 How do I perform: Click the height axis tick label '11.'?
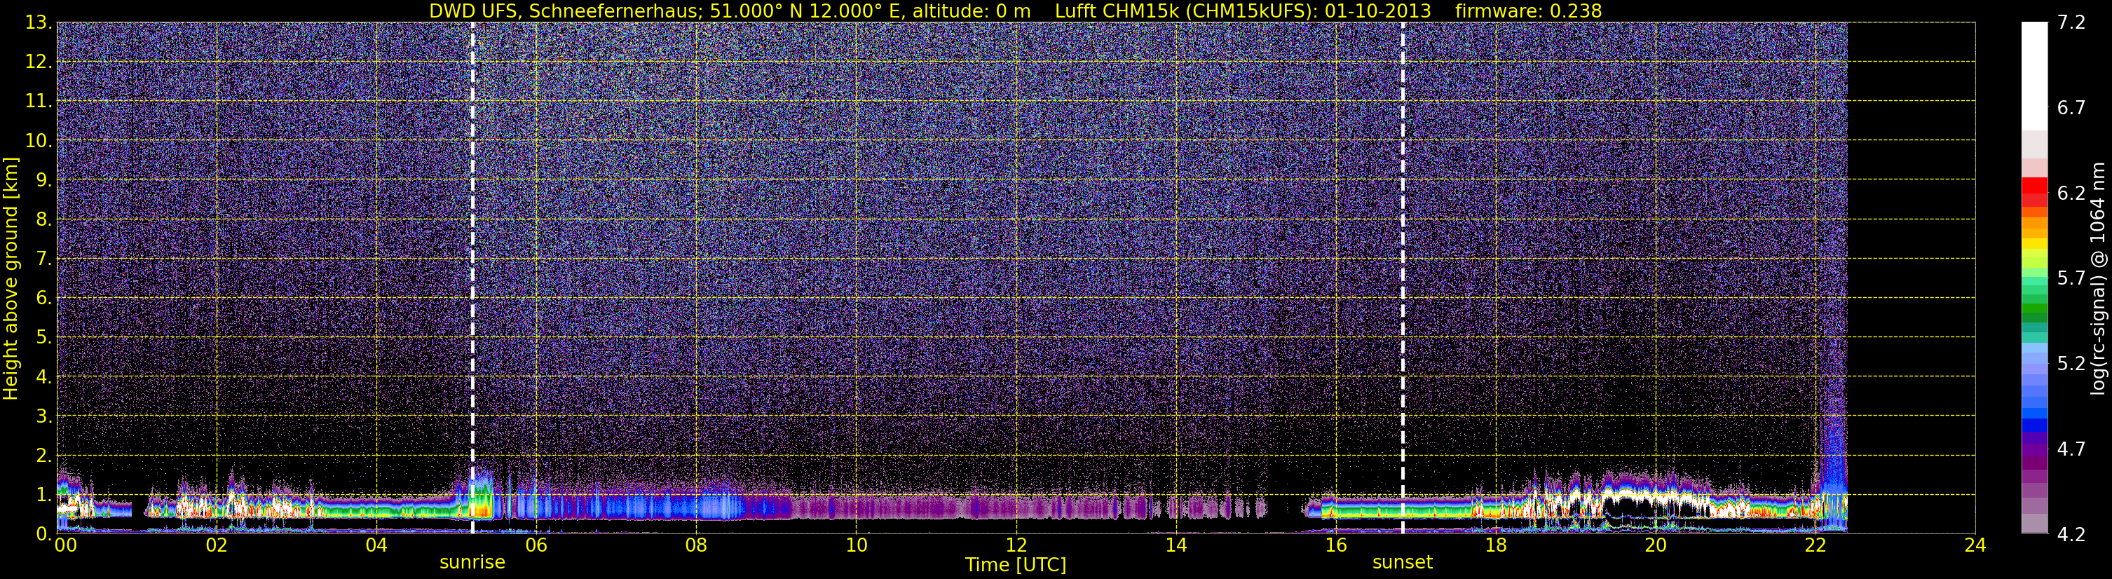(x=38, y=102)
